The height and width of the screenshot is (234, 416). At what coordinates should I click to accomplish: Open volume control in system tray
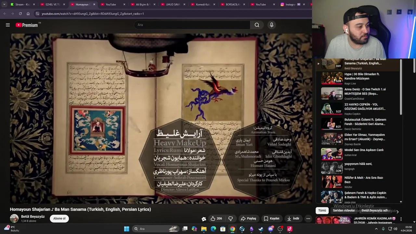pos(396,229)
